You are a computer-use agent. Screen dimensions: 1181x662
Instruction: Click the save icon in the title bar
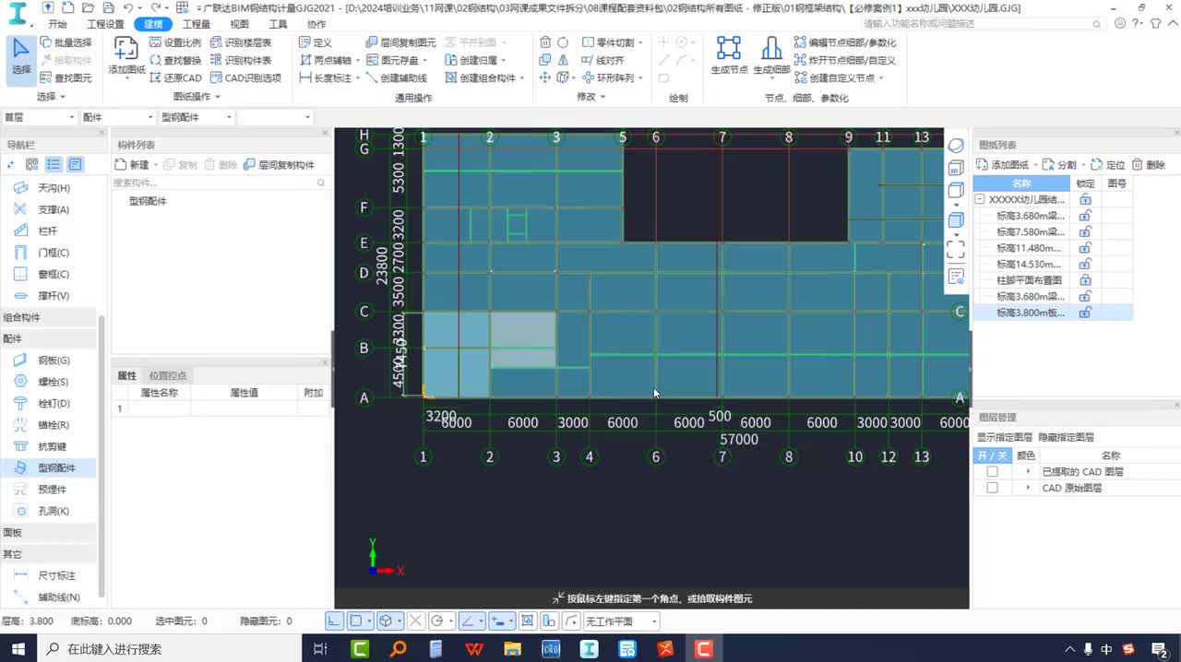click(108, 7)
